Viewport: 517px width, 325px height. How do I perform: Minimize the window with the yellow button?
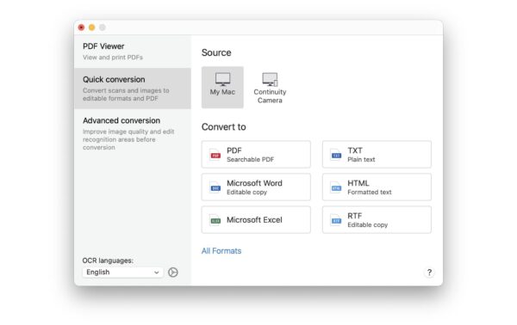pyautogui.click(x=91, y=28)
